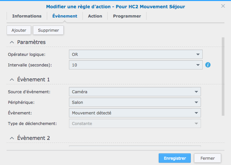The width and height of the screenshot is (231, 165).
Task: Switch to the Programmer tab
Action: [x=127, y=16]
